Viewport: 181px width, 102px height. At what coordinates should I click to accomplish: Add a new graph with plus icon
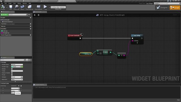[31, 18]
